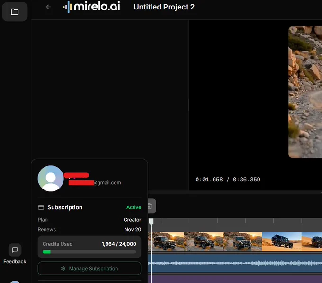Select the blue jeep on dunes clip

tap(281, 241)
